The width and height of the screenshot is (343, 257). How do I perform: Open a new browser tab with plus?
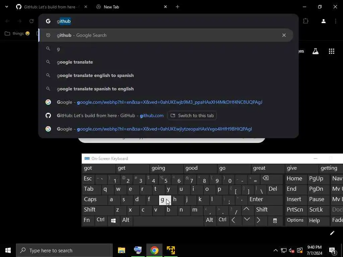[178, 7]
